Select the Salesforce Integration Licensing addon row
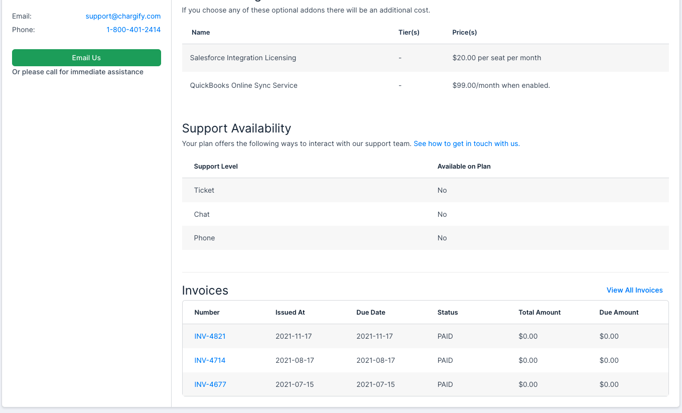The width and height of the screenshot is (682, 413). tap(243, 58)
